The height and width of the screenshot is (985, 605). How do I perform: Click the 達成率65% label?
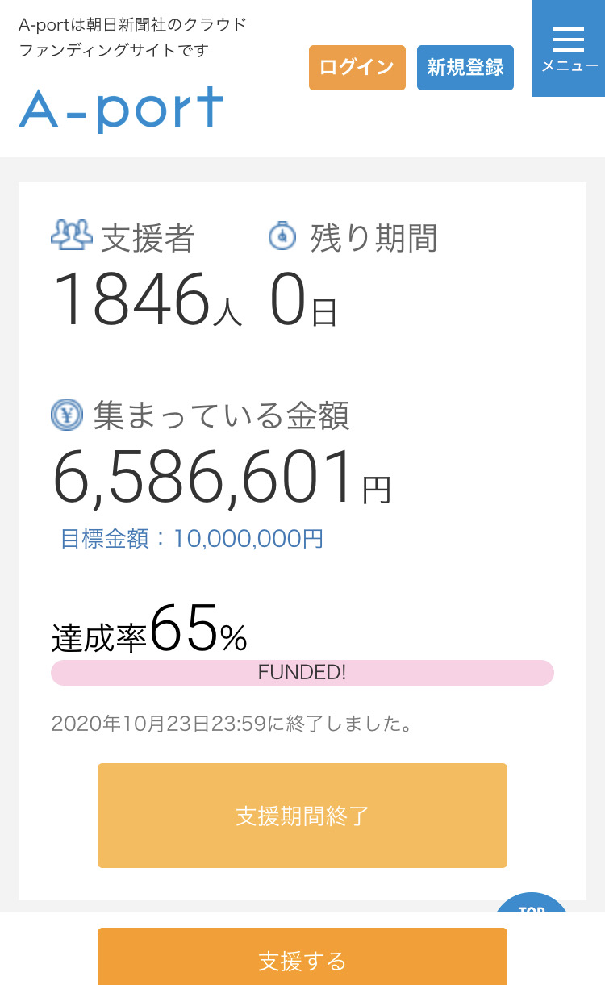149,629
